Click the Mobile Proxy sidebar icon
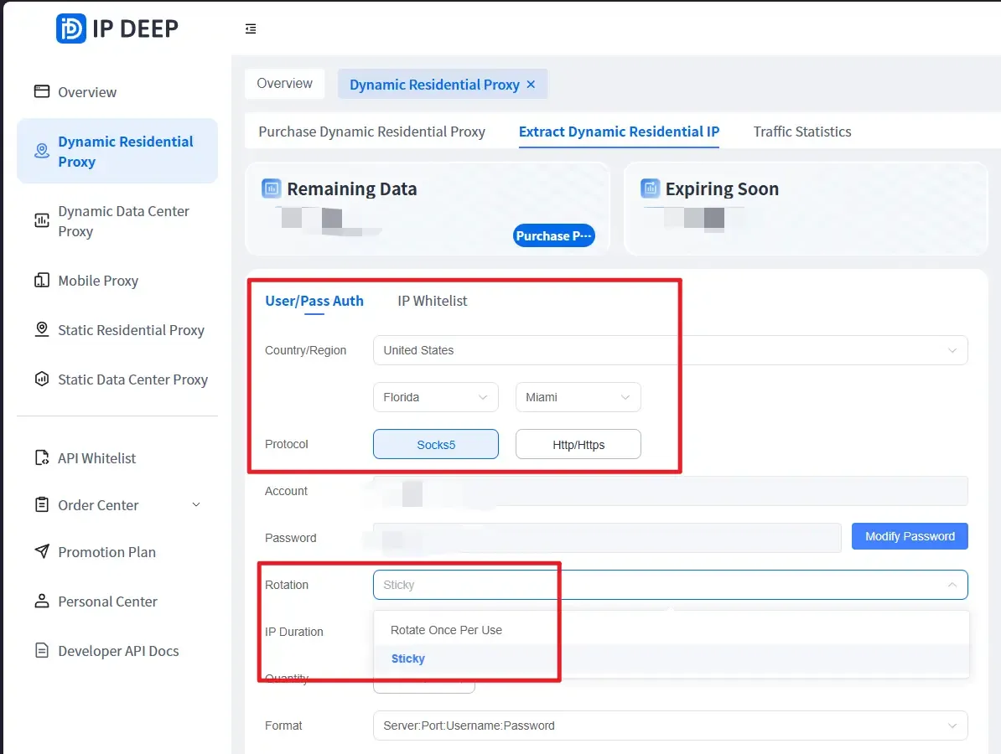This screenshot has width=1001, height=754. 41,280
